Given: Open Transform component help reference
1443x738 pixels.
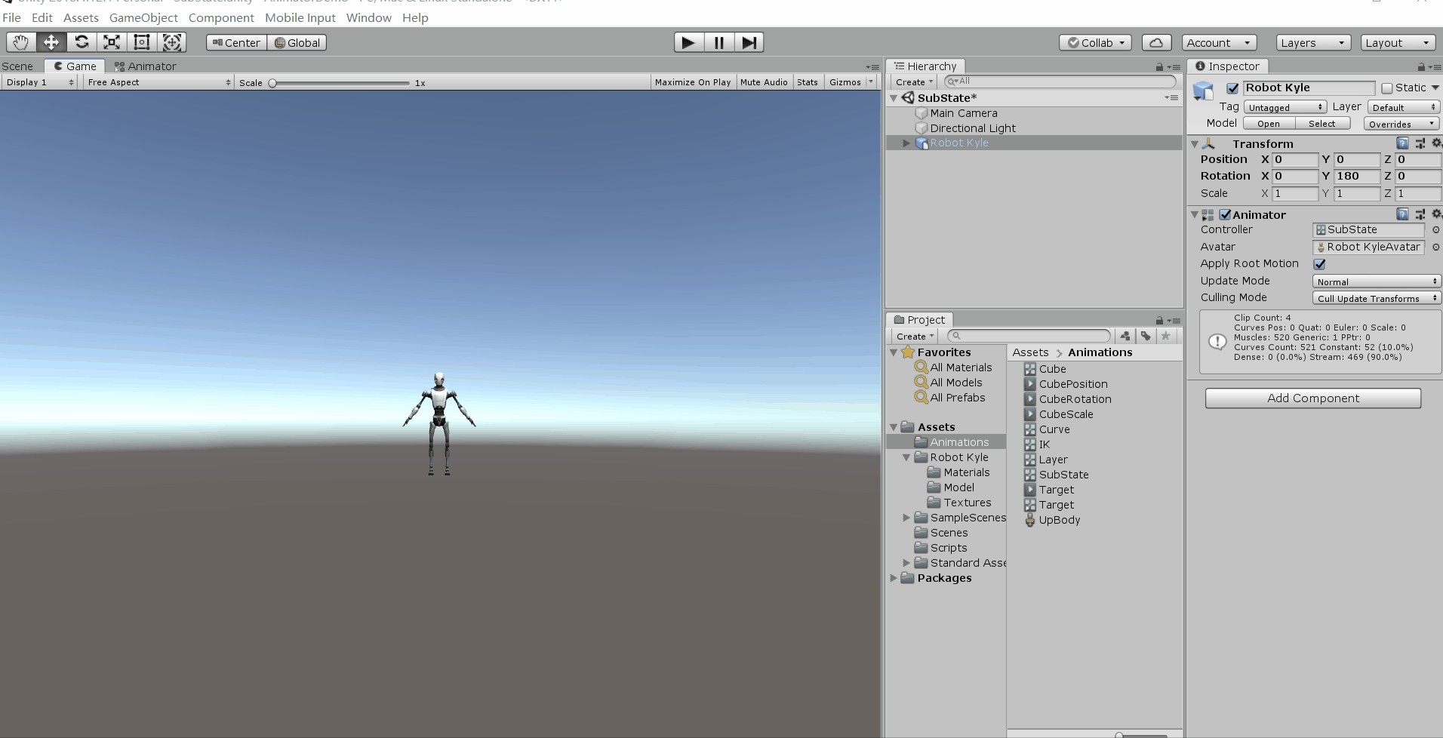Looking at the screenshot, I should [1402, 143].
